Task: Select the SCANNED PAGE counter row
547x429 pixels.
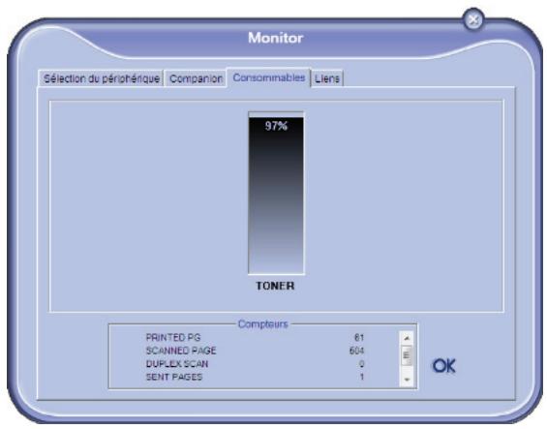Action: (x=255, y=351)
